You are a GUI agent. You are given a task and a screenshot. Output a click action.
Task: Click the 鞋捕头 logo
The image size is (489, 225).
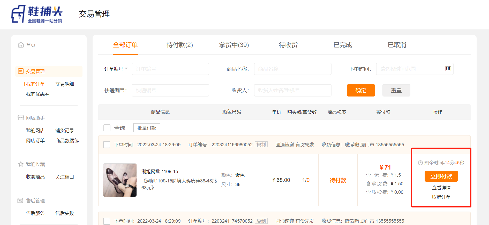[37, 14]
